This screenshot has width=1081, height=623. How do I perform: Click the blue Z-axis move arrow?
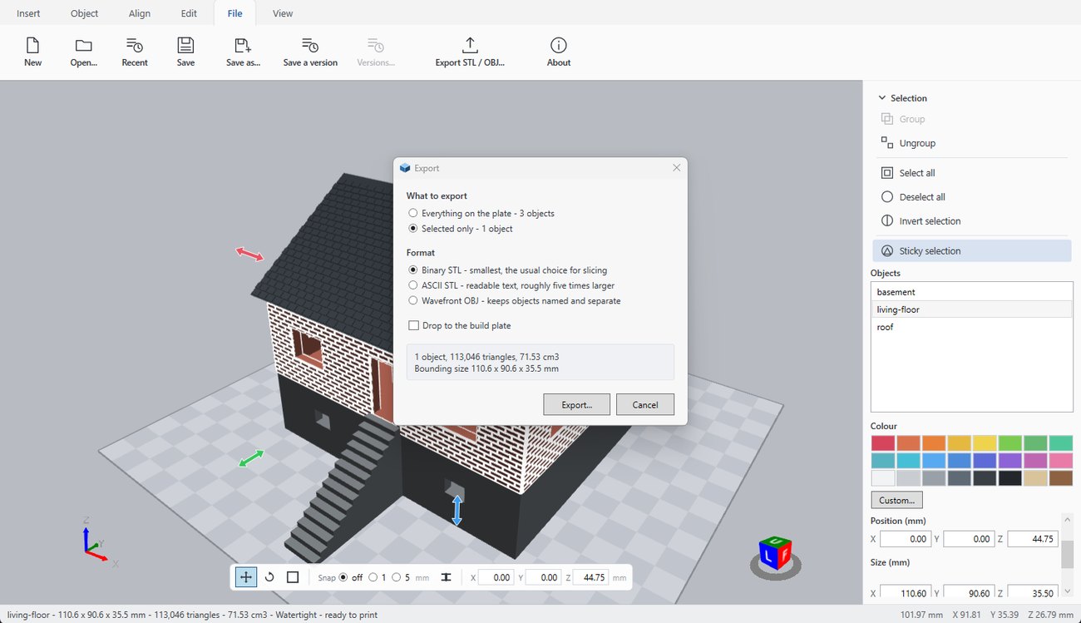[x=457, y=510]
